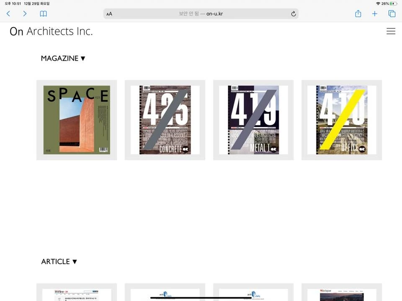This screenshot has width=402, height=301.
Task: Collapse the MAGAZINE section
Action: click(x=63, y=59)
